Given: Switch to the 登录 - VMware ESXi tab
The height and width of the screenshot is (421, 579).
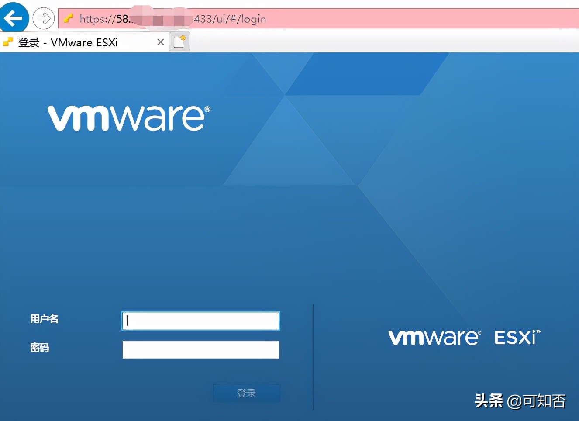Looking at the screenshot, I should point(85,42).
